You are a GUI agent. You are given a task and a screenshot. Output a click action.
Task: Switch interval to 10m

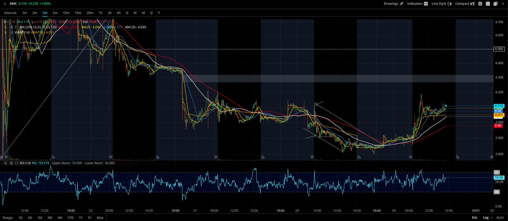point(66,13)
